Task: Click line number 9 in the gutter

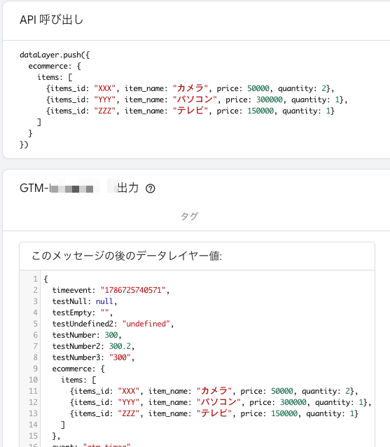Action: (35, 369)
